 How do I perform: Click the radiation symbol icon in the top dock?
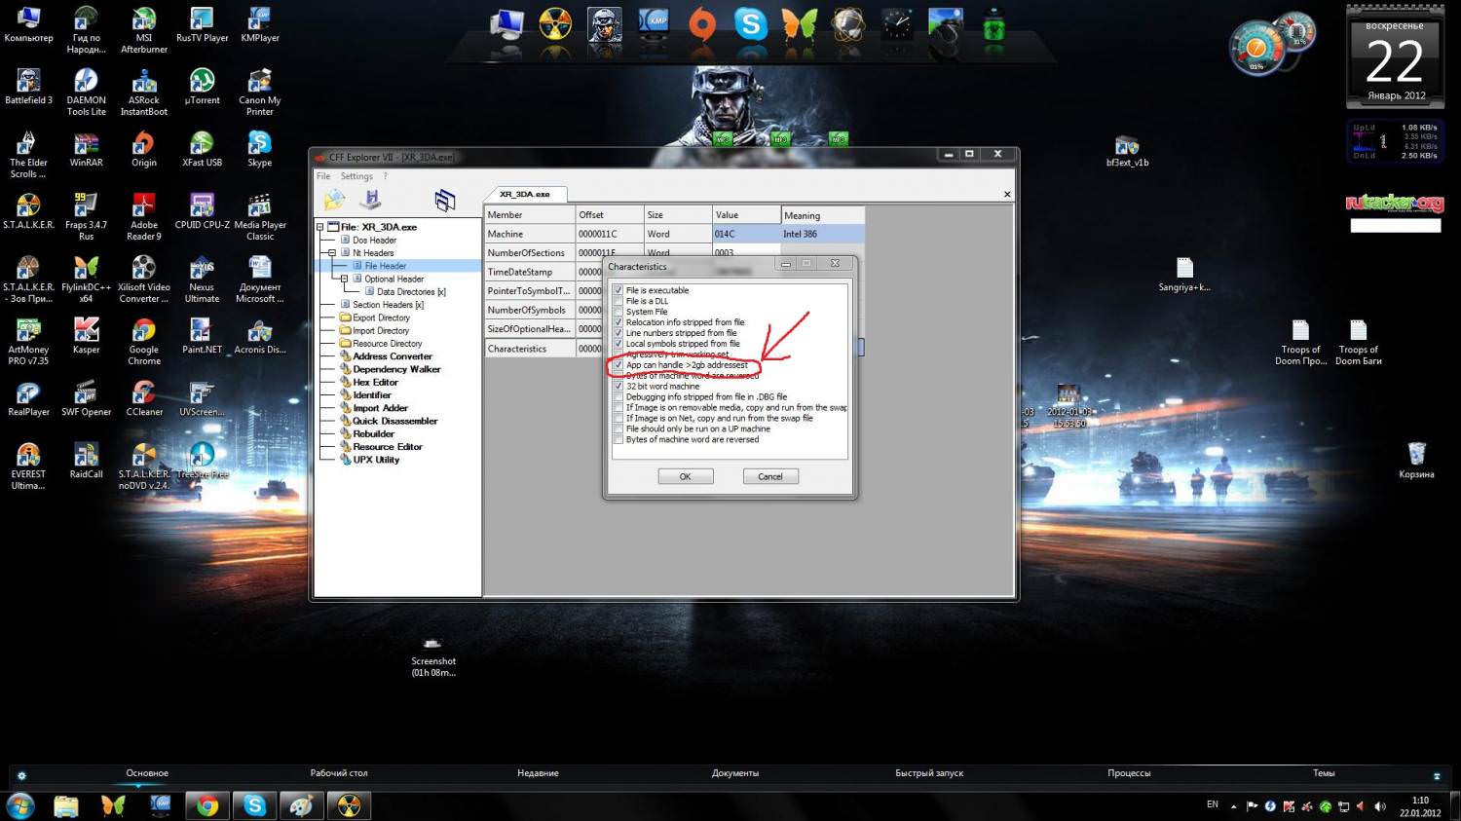coord(555,24)
